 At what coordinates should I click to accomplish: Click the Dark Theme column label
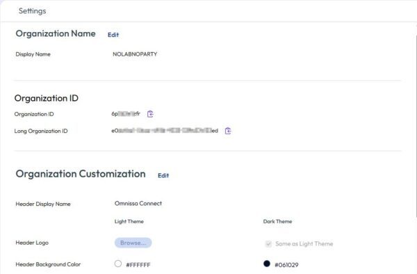(x=277, y=221)
